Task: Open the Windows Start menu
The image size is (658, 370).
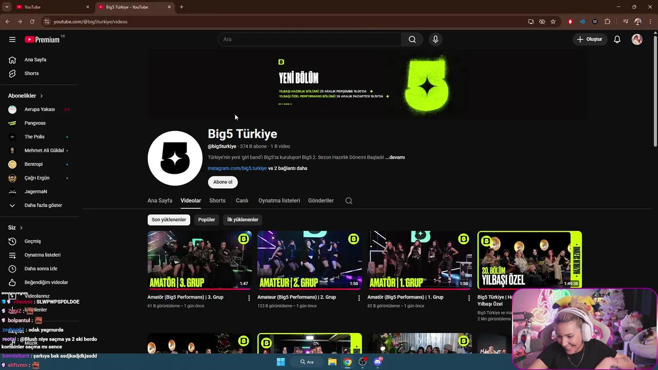Action: point(281,362)
